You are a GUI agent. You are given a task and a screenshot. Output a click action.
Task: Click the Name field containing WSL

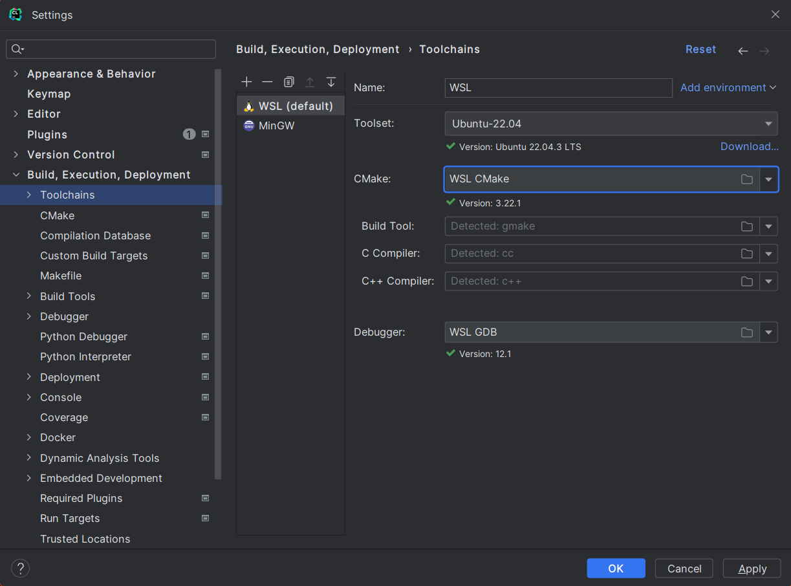point(559,88)
